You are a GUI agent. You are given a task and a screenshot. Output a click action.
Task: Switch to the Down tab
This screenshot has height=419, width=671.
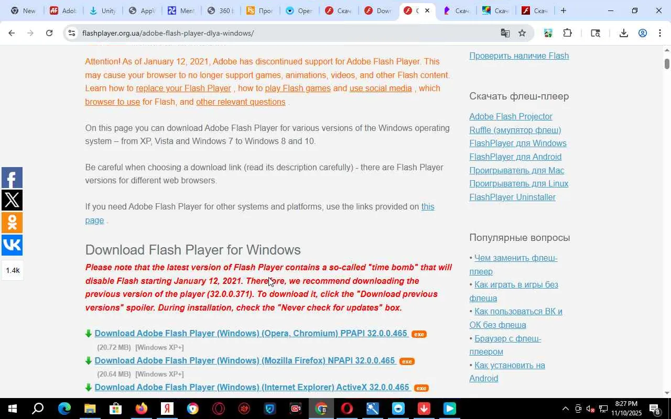click(x=377, y=10)
